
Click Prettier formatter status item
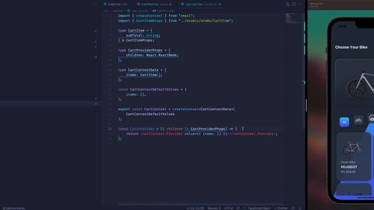click(x=281, y=208)
